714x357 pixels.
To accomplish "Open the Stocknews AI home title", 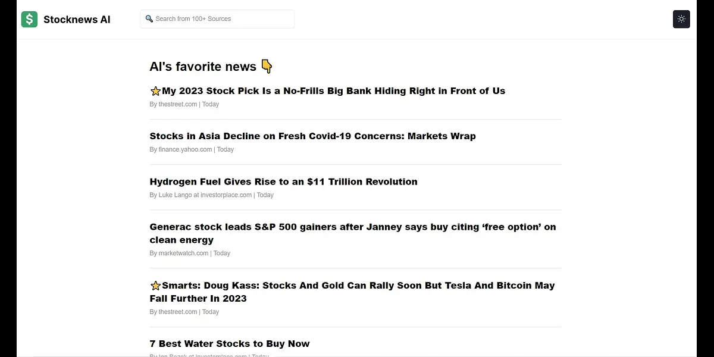I will (77, 20).
